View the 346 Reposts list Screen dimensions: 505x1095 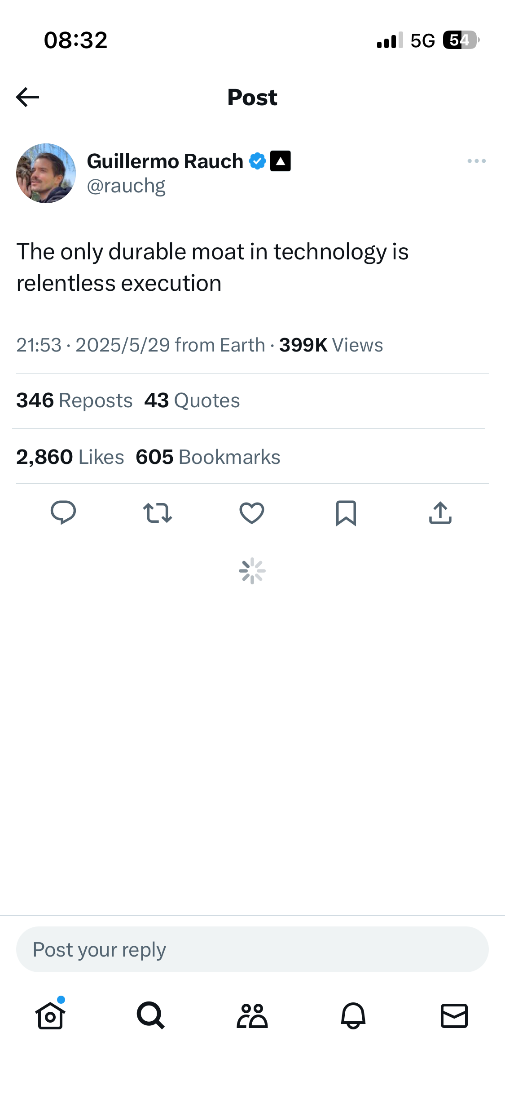[x=75, y=401]
